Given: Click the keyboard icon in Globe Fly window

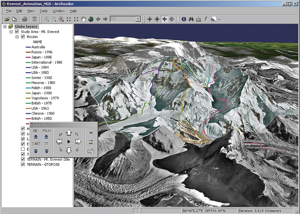Looking at the screenshot, I should tap(90, 151).
